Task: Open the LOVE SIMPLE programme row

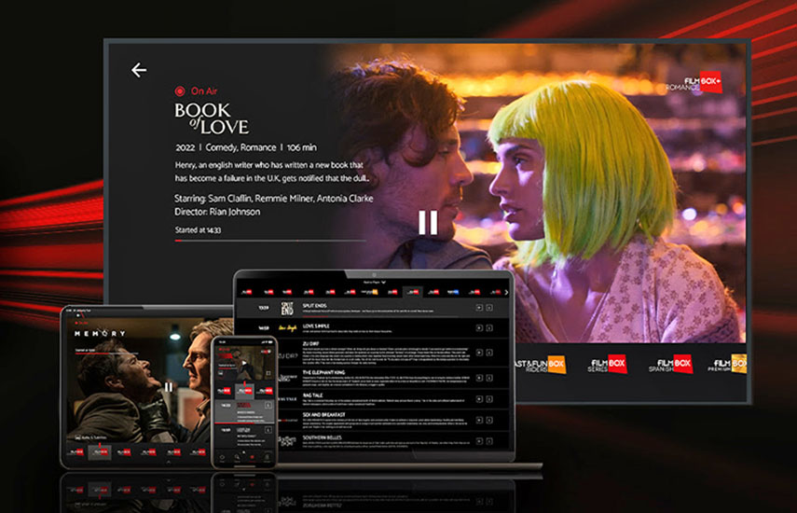Action: [x=372, y=328]
